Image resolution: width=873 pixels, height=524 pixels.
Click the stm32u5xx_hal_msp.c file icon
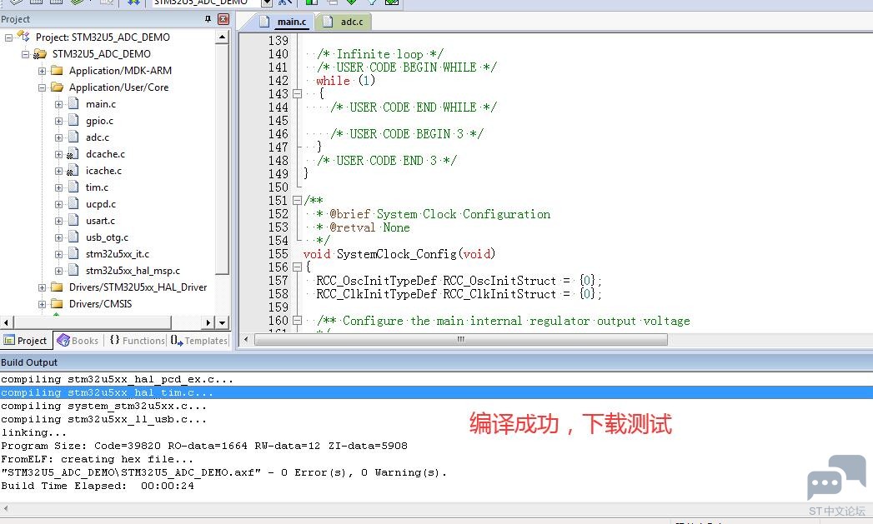(73, 271)
